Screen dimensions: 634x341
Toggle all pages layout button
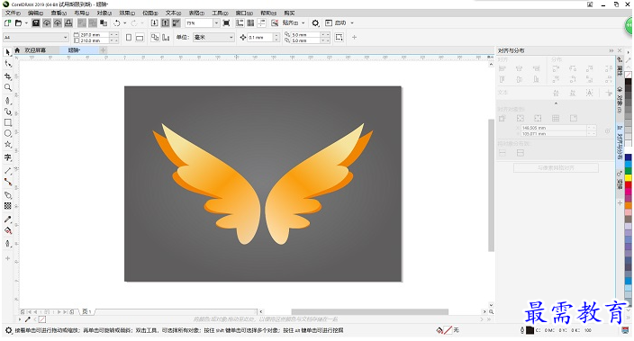[x=155, y=38]
